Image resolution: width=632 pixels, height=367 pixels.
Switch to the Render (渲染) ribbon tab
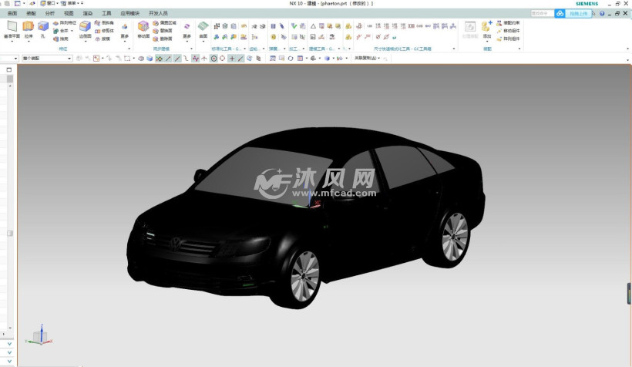(x=87, y=13)
